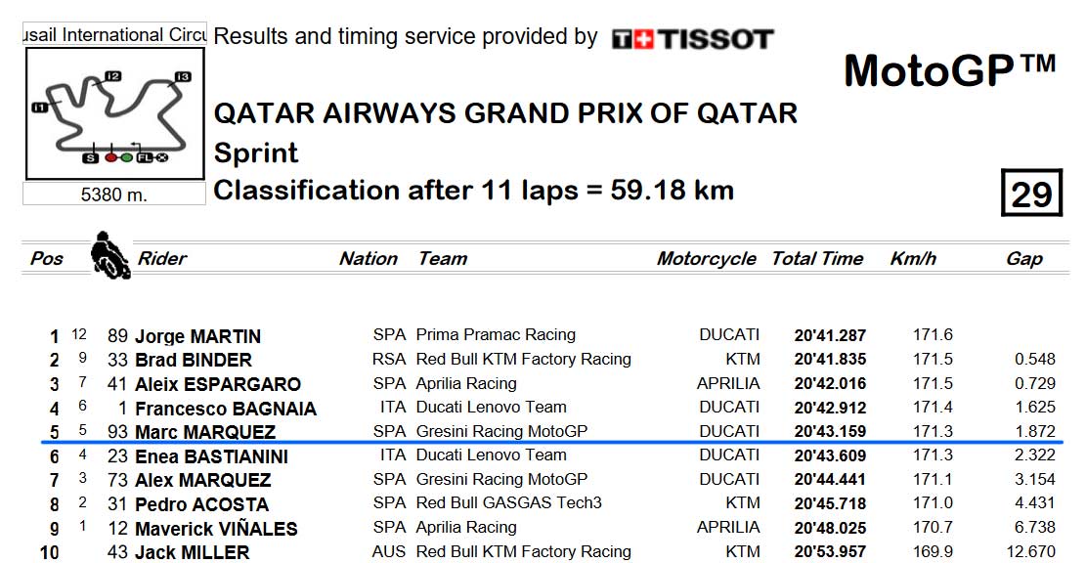Image resolution: width=1086 pixels, height=563 pixels.
Task: Click the 5380 m. circuit length label
Action: (x=114, y=194)
